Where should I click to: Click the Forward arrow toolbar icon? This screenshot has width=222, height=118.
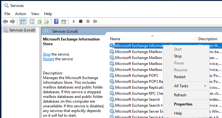click(x=13, y=21)
